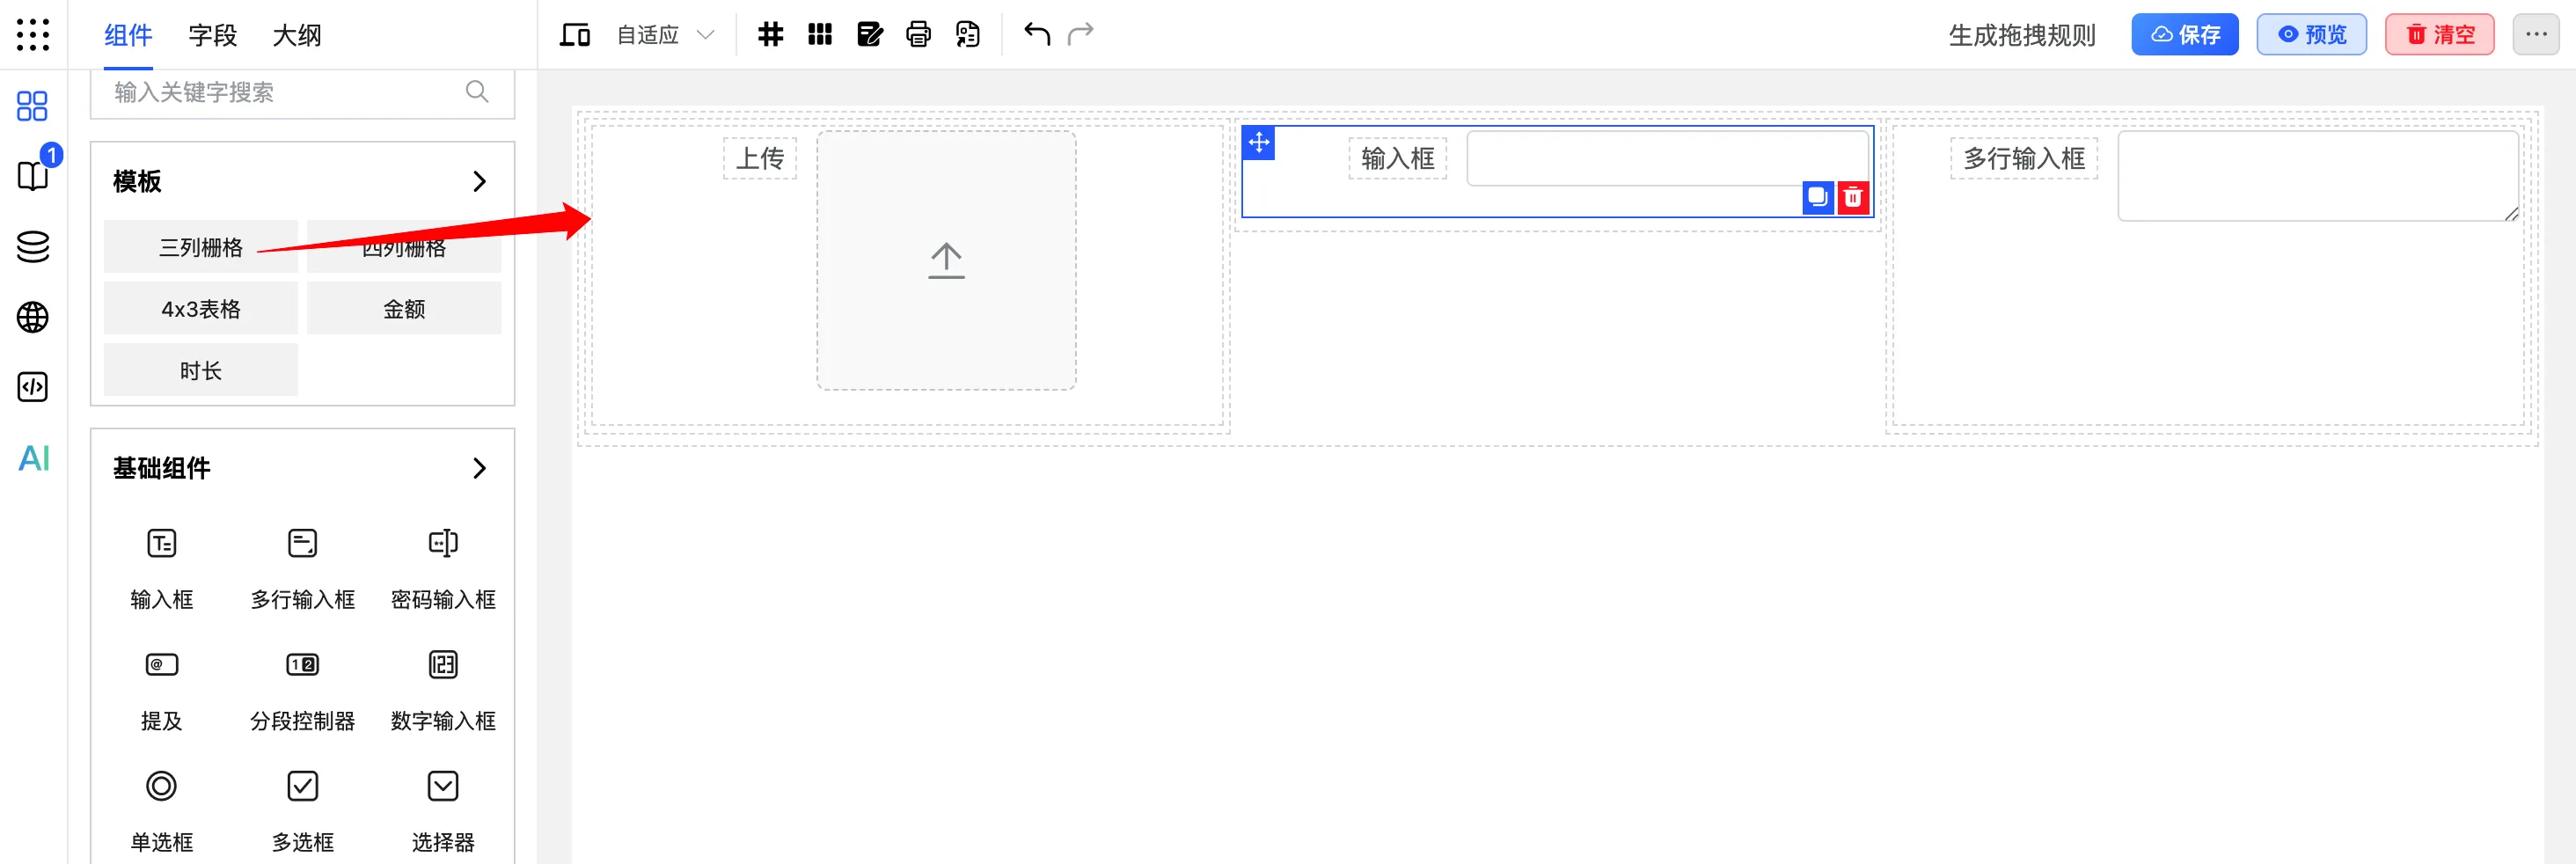Click the form edit icon in toolbar
Viewport: 2576px width, 864px height.
pos(870,33)
